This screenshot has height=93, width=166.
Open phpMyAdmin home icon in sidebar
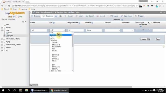(9, 17)
